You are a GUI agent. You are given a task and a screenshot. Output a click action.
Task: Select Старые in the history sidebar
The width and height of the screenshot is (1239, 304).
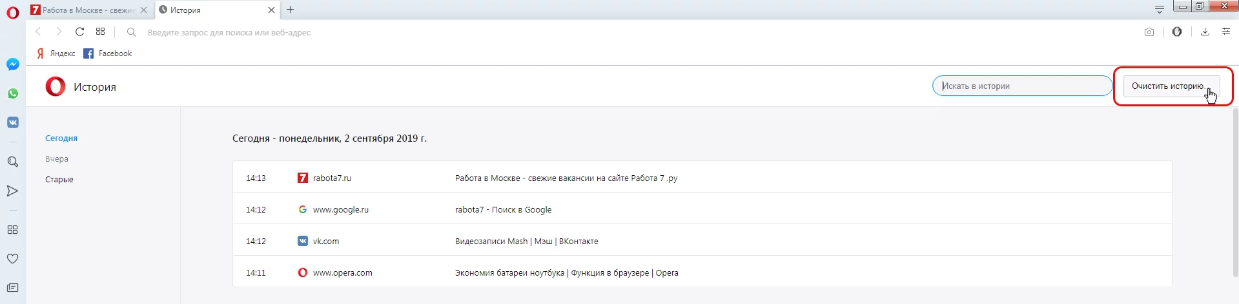tap(59, 180)
